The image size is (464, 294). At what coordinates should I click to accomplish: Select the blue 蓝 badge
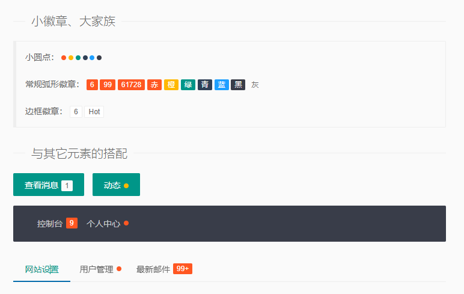pos(222,85)
